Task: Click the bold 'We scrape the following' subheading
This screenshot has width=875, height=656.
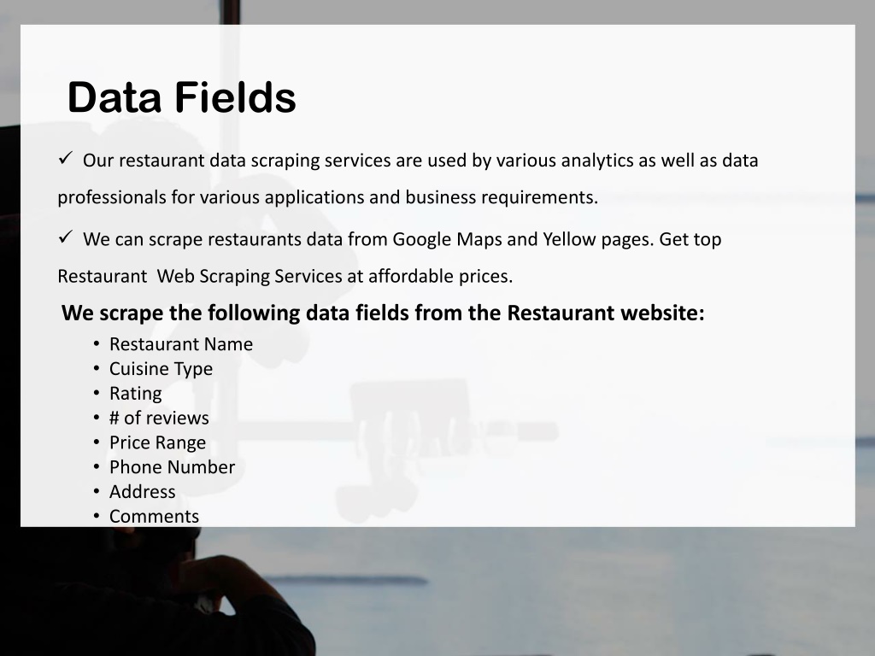Action: [383, 313]
